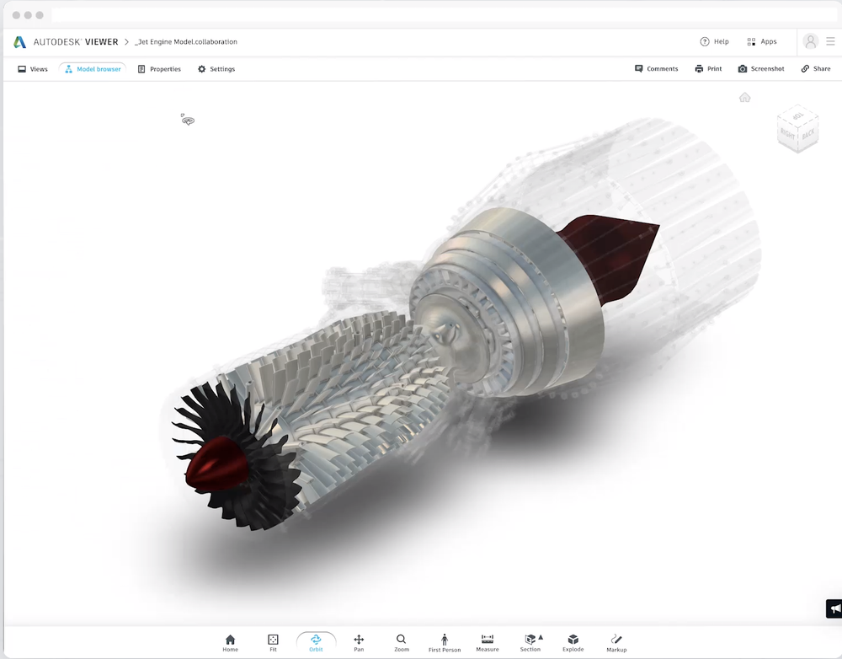Select the Pan tool
Image resolution: width=842 pixels, height=659 pixels.
tap(359, 641)
